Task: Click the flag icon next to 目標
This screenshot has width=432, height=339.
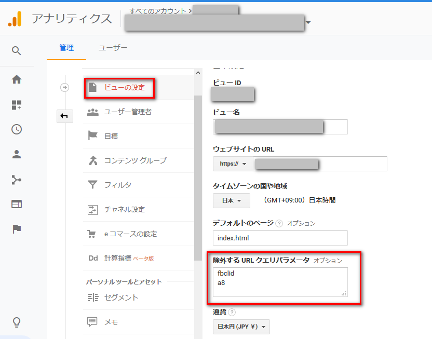Action: [x=92, y=135]
